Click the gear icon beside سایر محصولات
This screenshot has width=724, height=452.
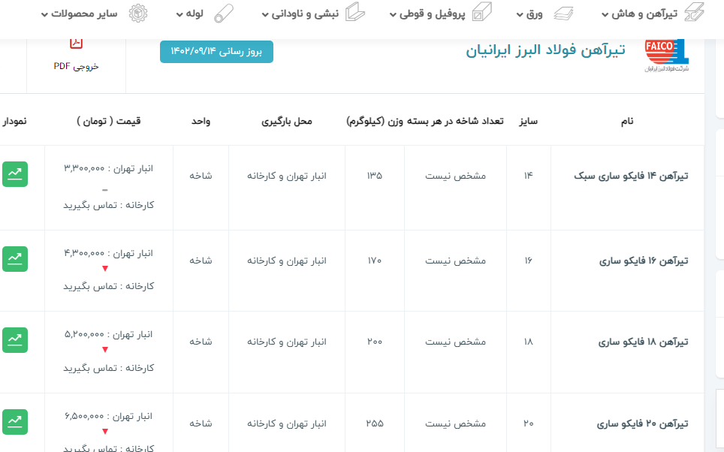[x=139, y=14]
